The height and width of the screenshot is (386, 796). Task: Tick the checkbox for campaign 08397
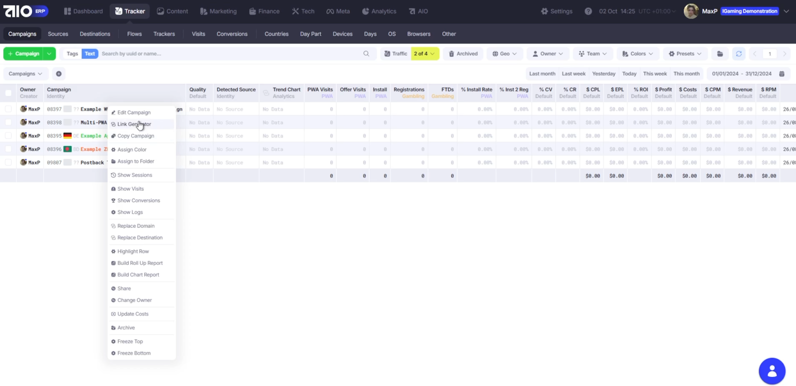click(8, 109)
